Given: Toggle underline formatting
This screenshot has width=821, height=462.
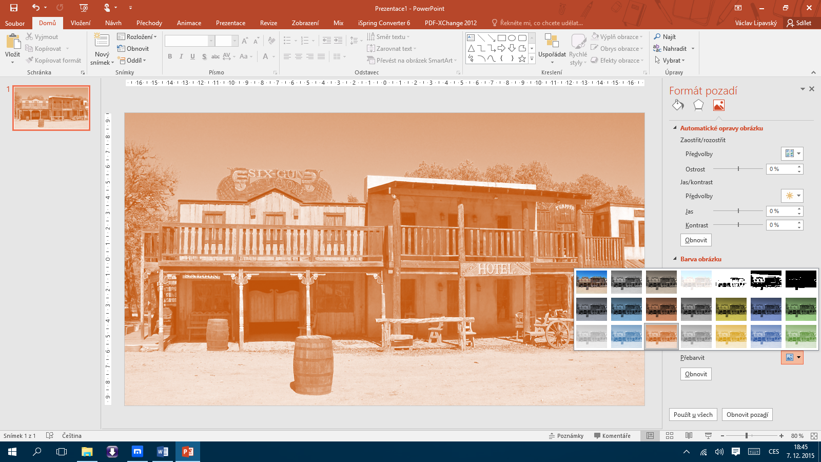Looking at the screenshot, I should [192, 56].
